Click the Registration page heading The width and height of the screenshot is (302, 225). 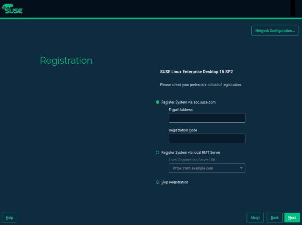click(x=66, y=60)
